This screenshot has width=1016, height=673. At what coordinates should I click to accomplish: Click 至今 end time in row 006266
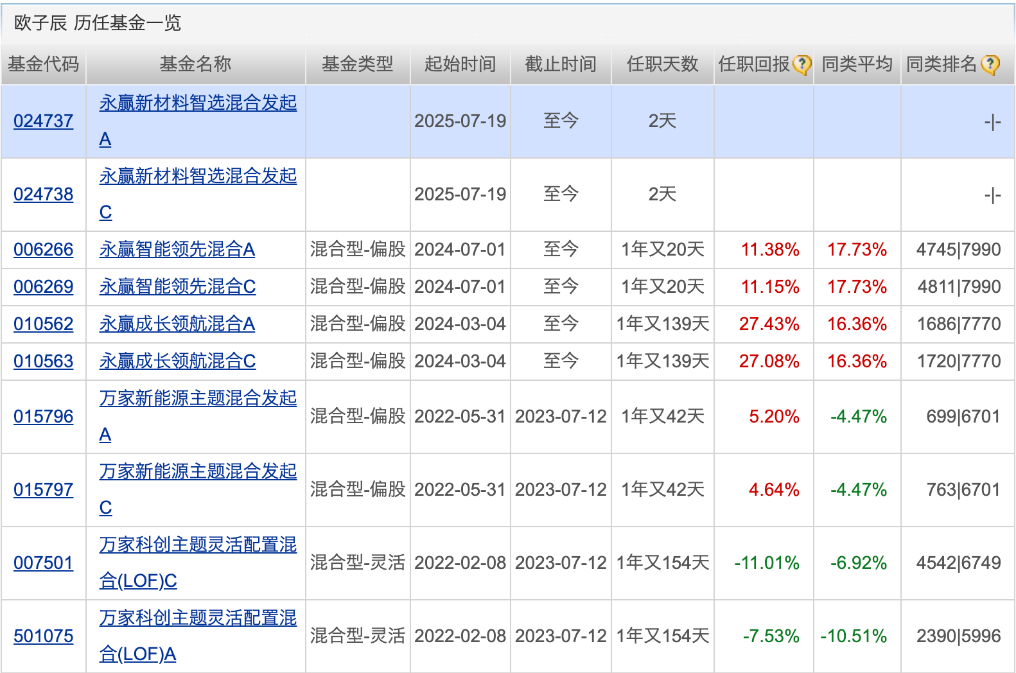(x=561, y=249)
